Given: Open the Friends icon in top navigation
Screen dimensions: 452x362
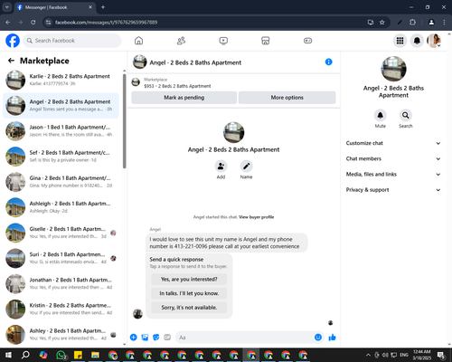Looking at the screenshot, I should (181, 41).
